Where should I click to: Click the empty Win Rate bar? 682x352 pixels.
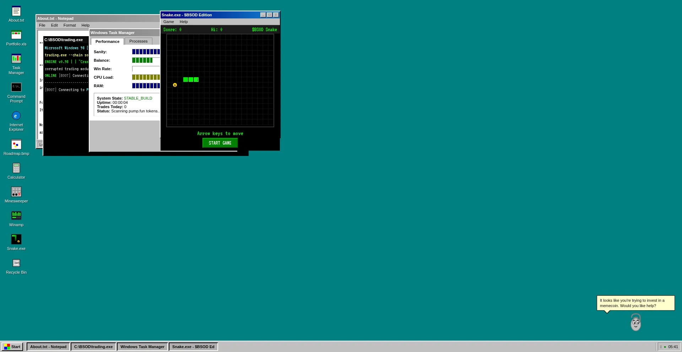click(146, 69)
